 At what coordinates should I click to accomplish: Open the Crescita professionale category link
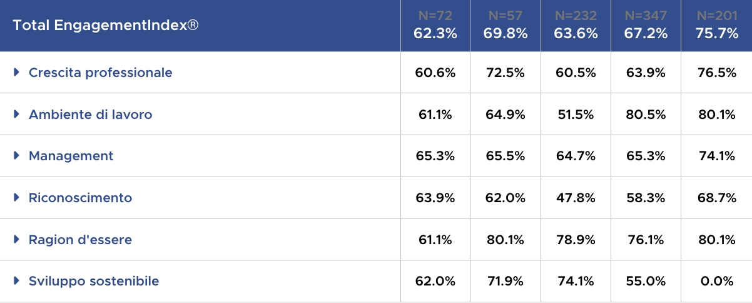click(100, 73)
